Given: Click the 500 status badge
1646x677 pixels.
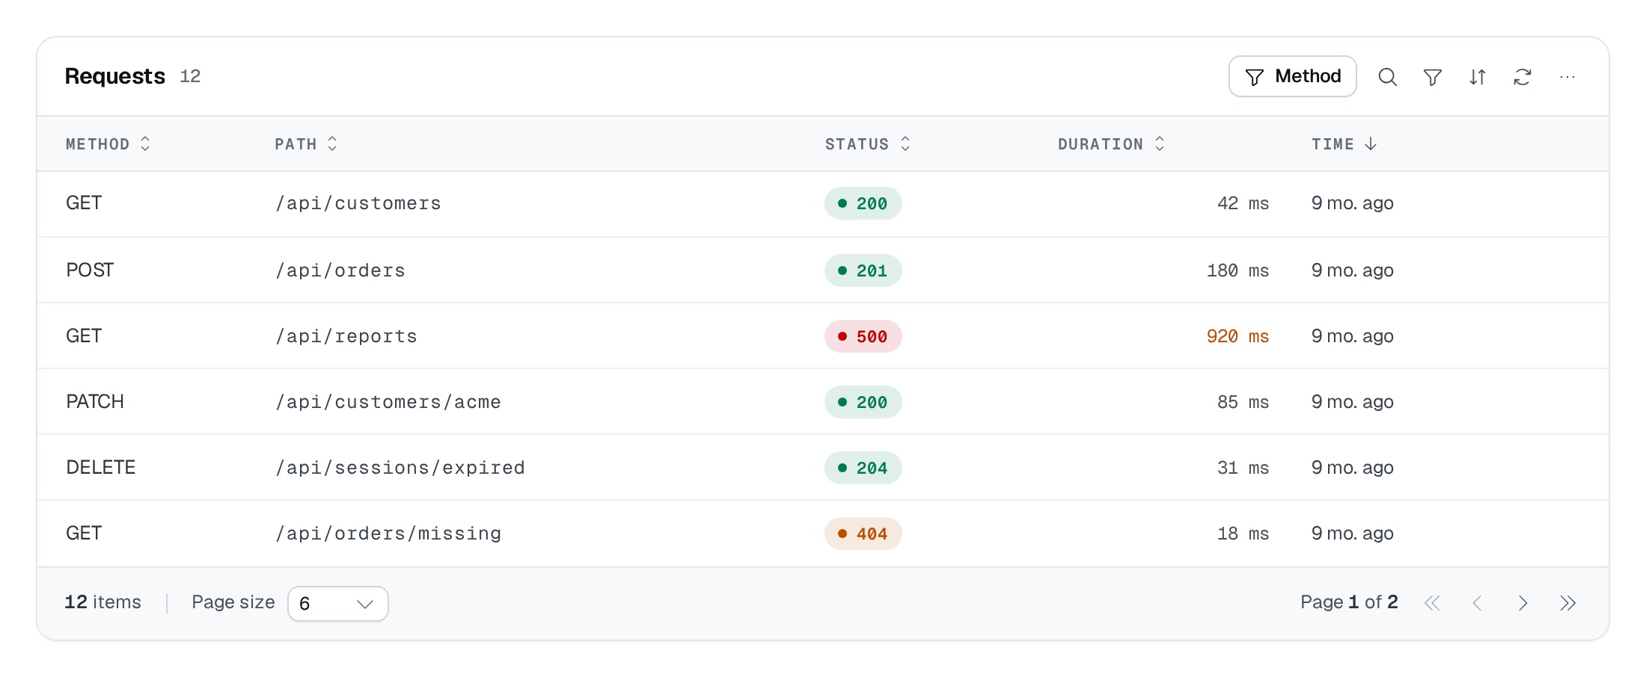Looking at the screenshot, I should [863, 336].
